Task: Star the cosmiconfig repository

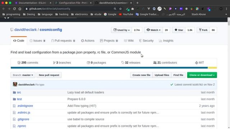Action: 179,30
